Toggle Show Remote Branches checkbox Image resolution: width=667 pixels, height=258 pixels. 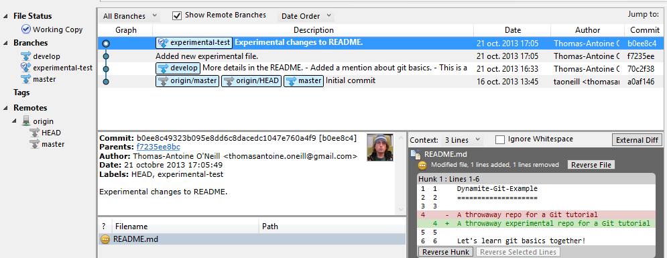coord(177,15)
